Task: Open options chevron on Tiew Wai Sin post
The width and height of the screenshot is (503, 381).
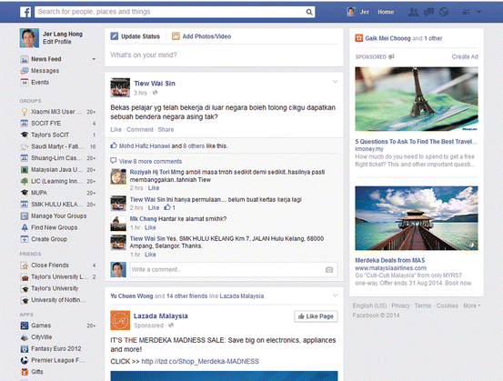Action: [x=336, y=82]
